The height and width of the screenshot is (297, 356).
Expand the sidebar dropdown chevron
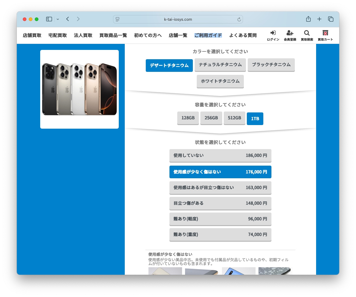click(x=58, y=19)
